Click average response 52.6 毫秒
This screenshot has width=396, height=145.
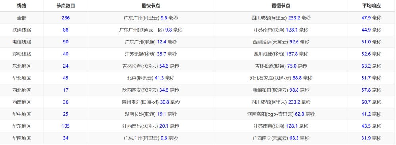[x=371, y=54]
